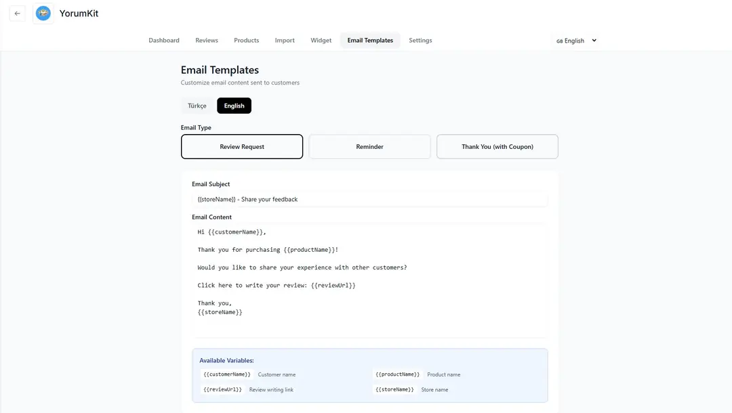
Task: Select the Email Templates tab
Action: 370,41
